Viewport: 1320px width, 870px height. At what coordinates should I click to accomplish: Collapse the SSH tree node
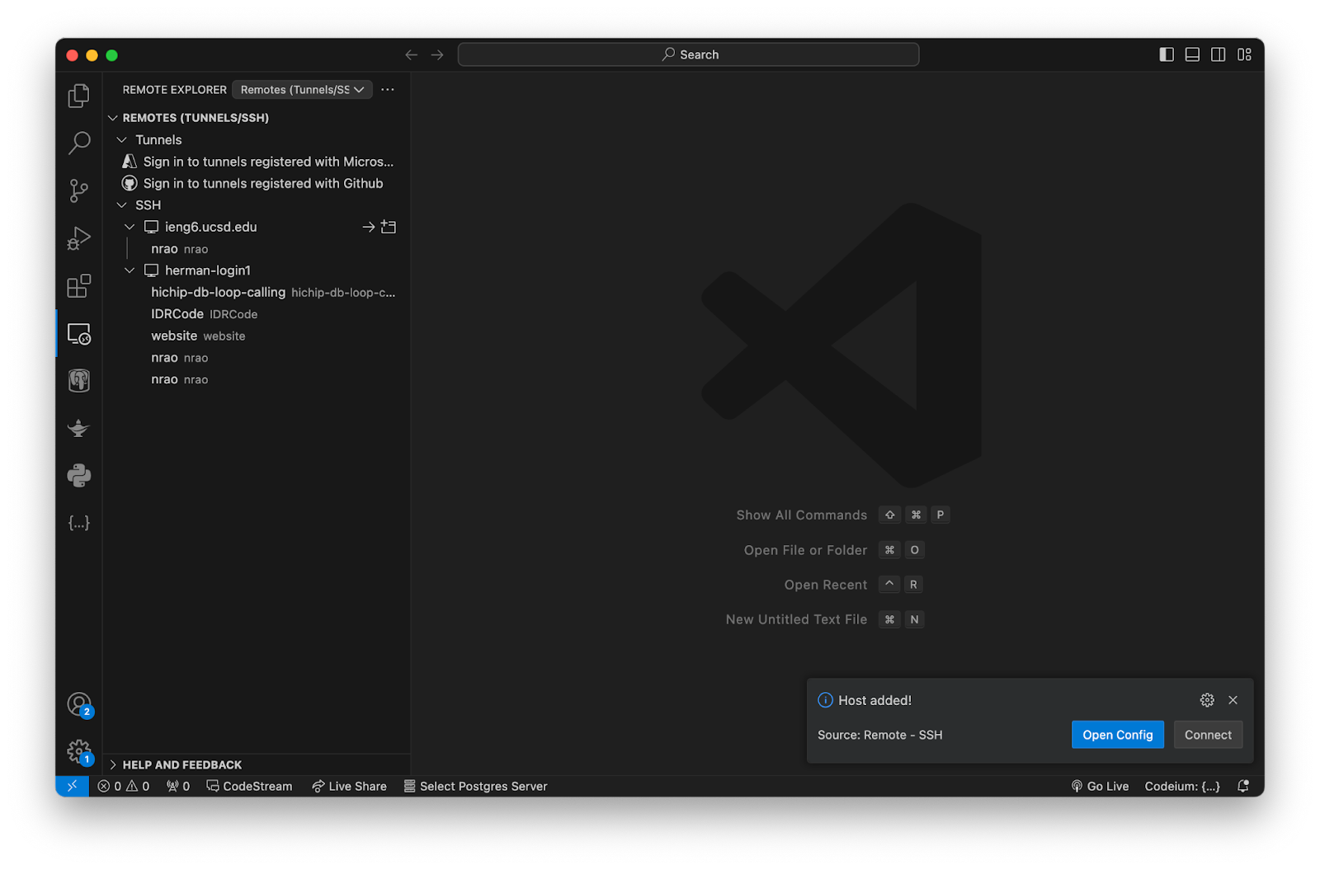122,205
